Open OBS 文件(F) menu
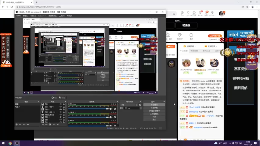The width and height of the screenshot is (260, 146). [x=18, y=16]
